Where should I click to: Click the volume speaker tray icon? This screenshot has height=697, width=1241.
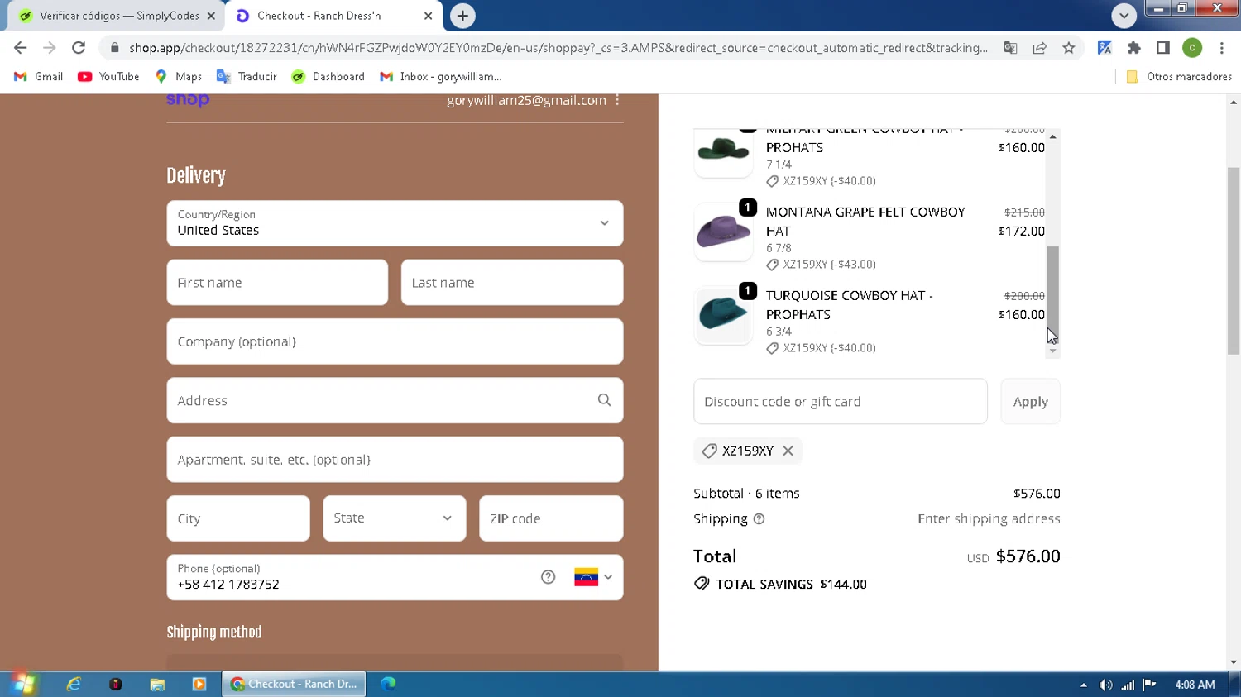coord(1106,685)
